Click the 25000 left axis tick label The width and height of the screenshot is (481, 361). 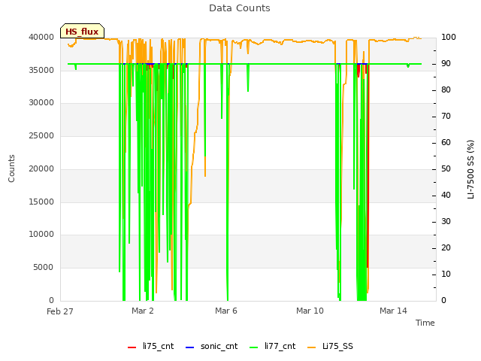[x=41, y=135]
